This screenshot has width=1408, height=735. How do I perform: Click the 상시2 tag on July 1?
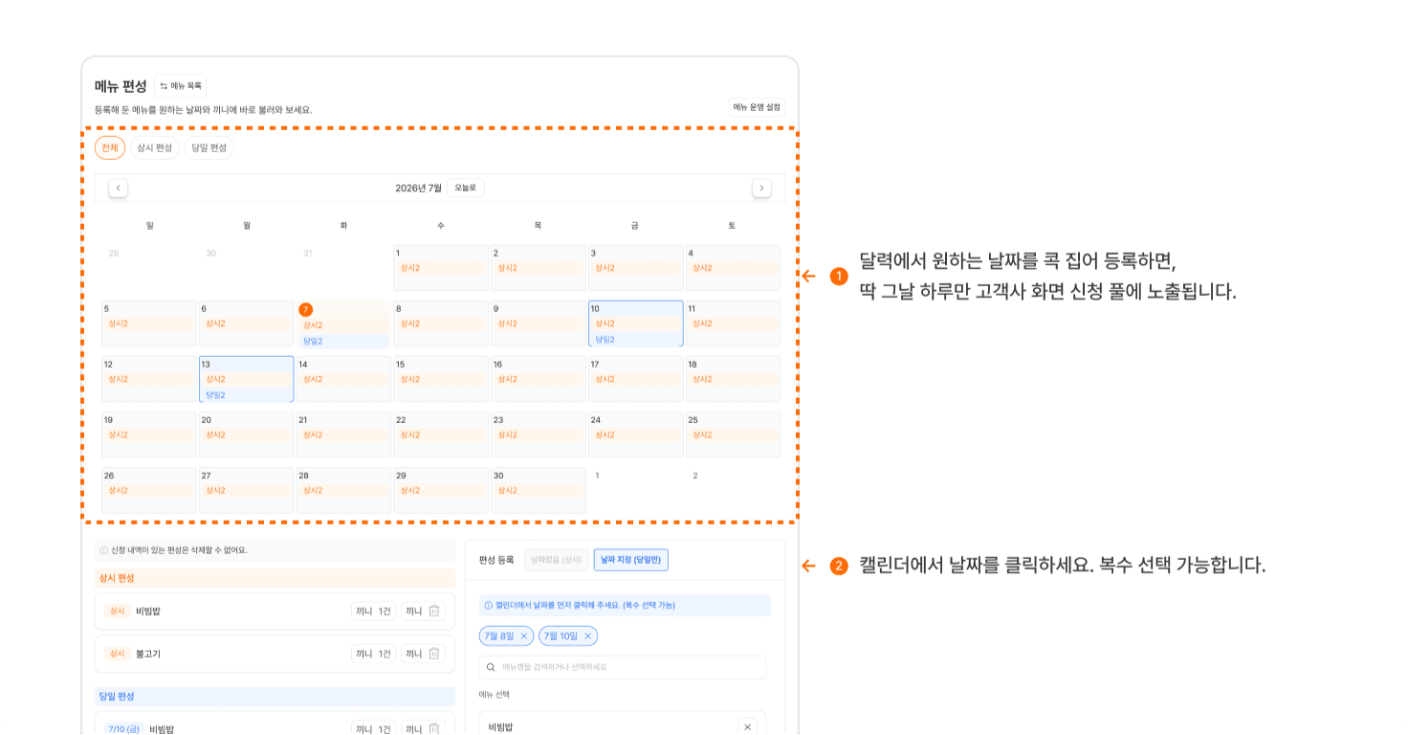pyautogui.click(x=441, y=268)
